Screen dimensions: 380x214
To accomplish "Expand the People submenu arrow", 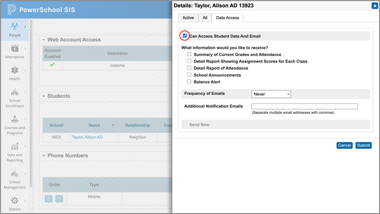I will 25,27.
